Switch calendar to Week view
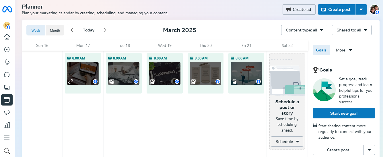 coord(36,30)
